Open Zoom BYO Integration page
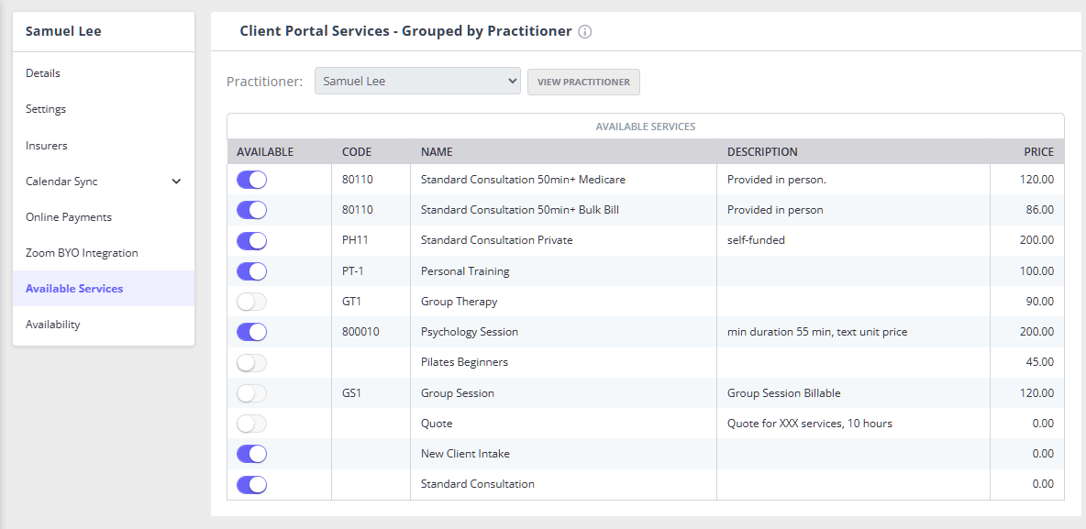 [x=82, y=253]
